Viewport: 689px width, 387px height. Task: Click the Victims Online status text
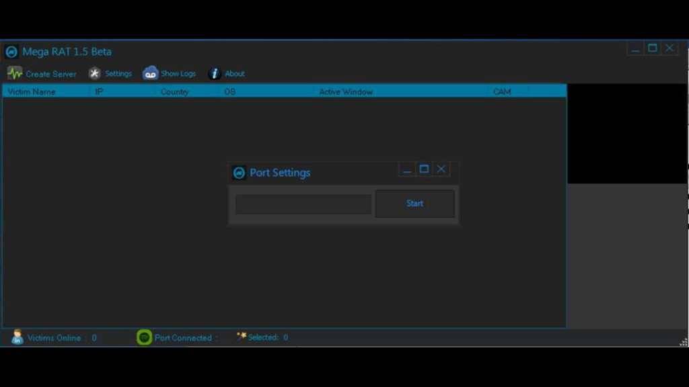62,338
